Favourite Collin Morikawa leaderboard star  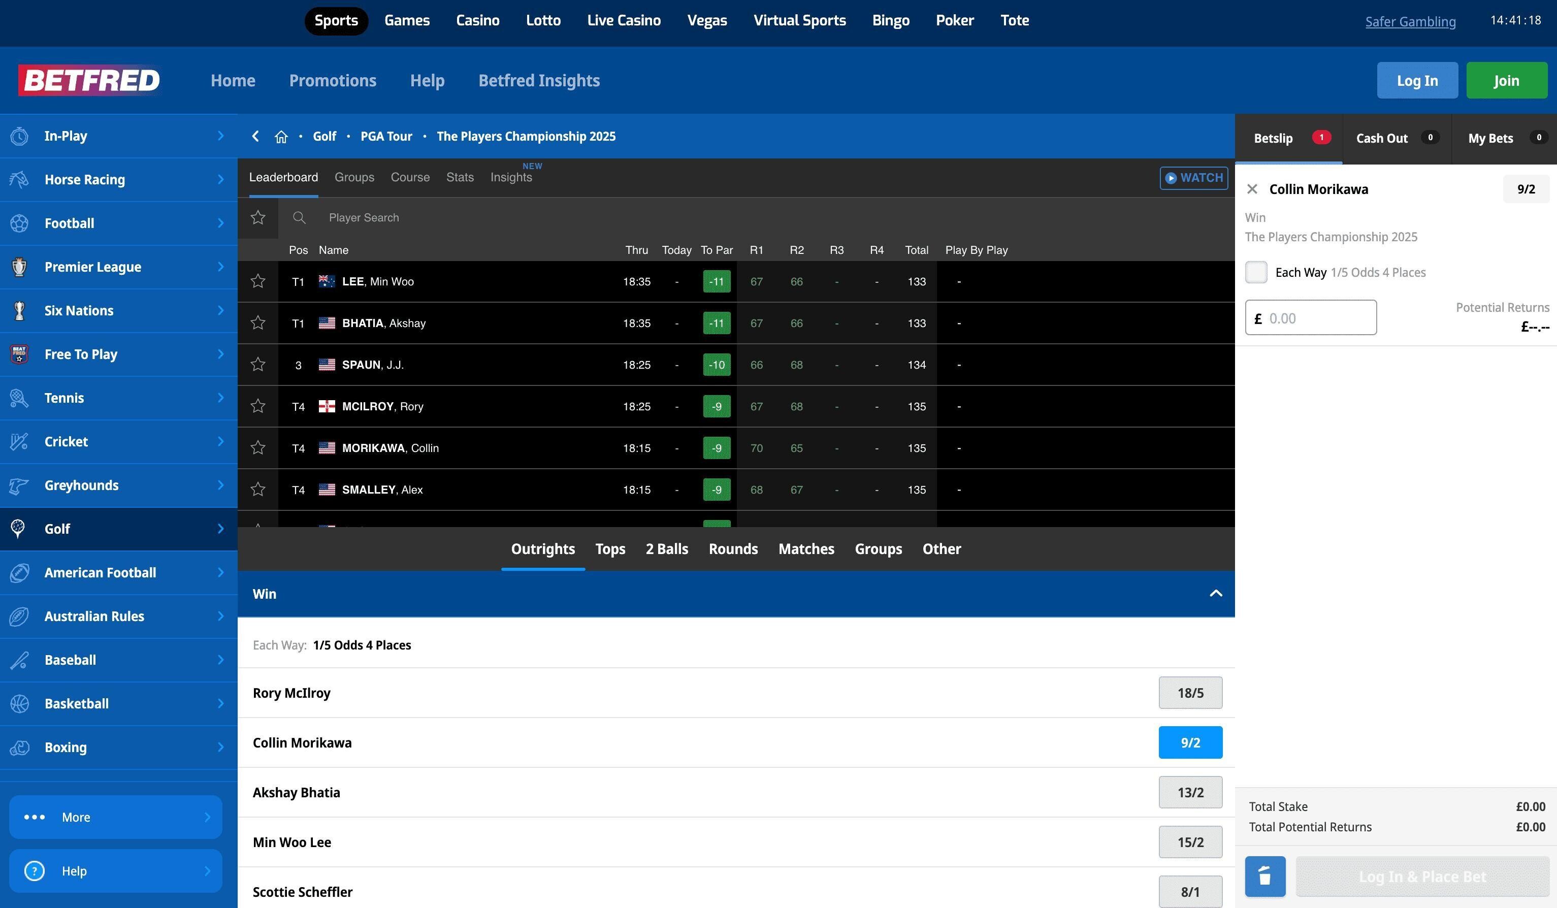click(257, 448)
